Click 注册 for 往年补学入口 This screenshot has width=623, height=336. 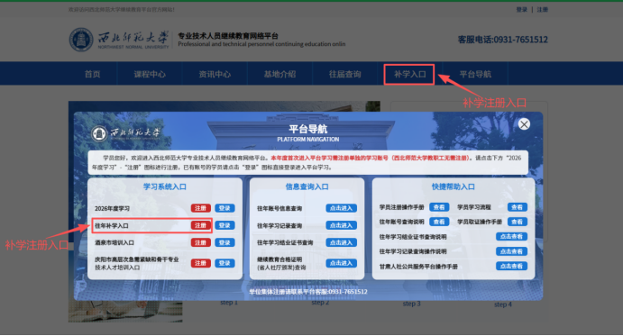click(x=201, y=225)
